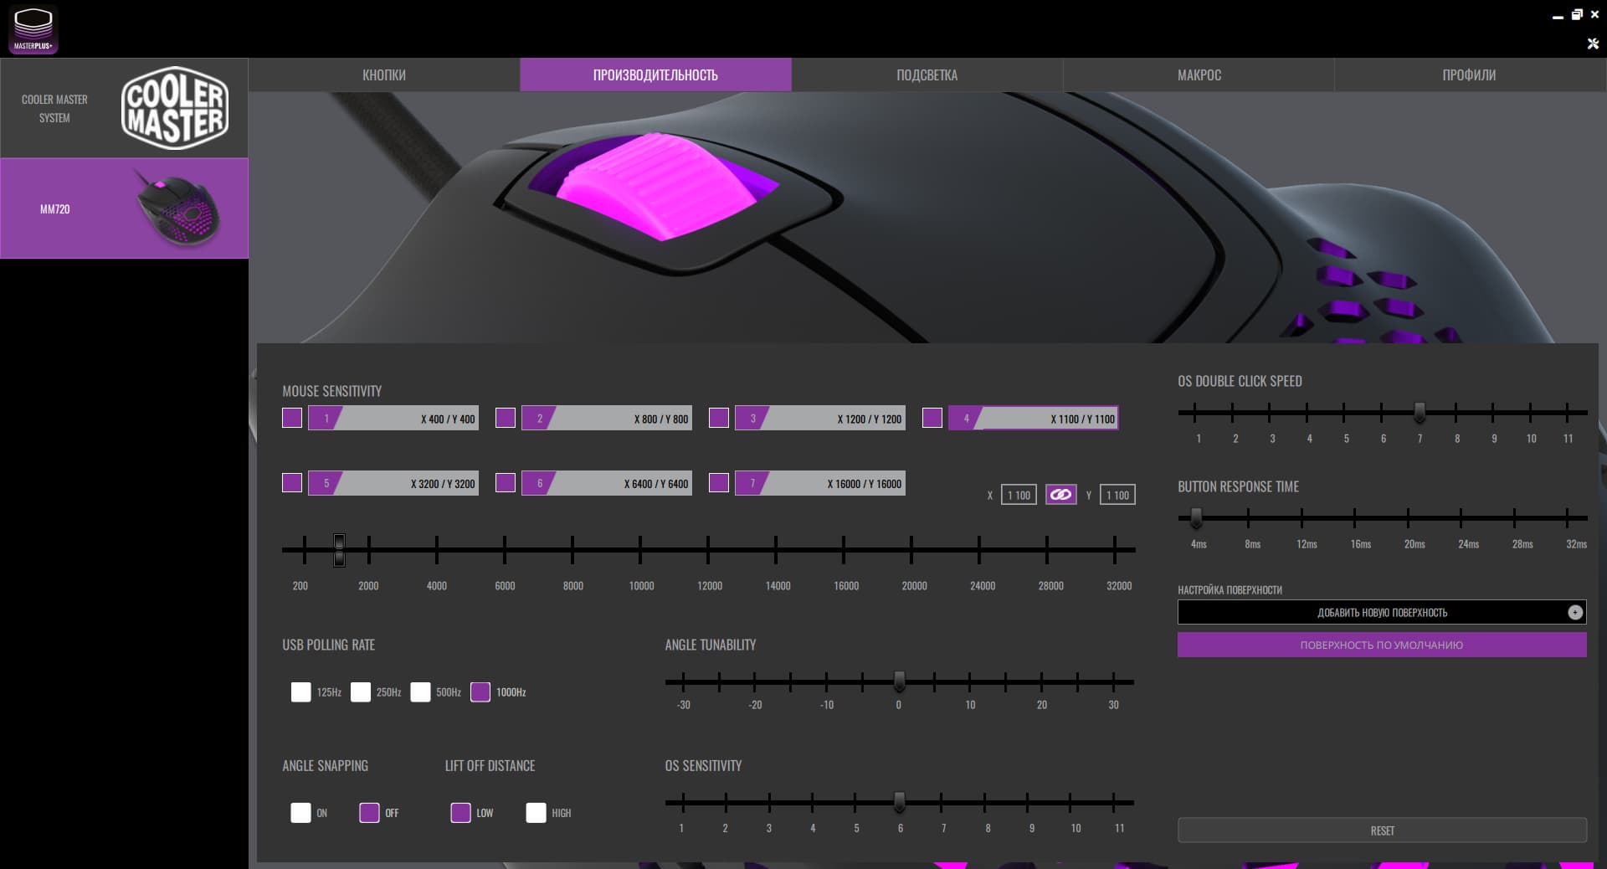1607x869 pixels.
Task: Select DPI preset X 16000 / Y 16000
Action: point(820,483)
